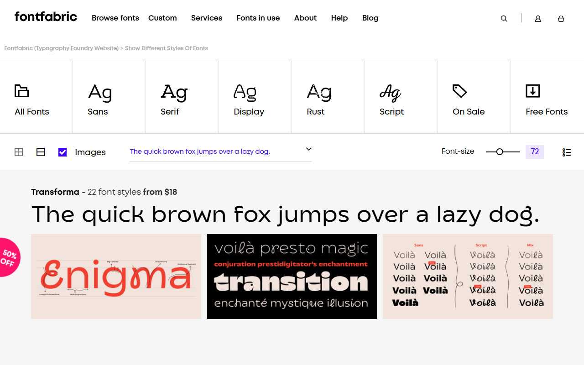The image size is (584, 365).
Task: Open the Custom menu
Action: (162, 18)
